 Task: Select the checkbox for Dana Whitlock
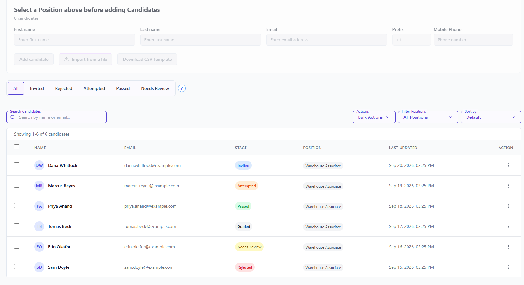pyautogui.click(x=17, y=165)
